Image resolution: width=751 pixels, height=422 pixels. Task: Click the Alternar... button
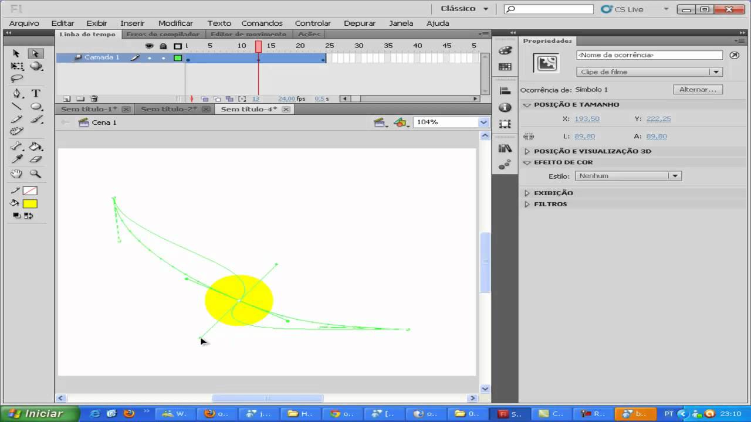[698, 90]
